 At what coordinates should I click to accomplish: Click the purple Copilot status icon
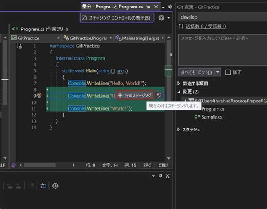[x=14, y=165]
